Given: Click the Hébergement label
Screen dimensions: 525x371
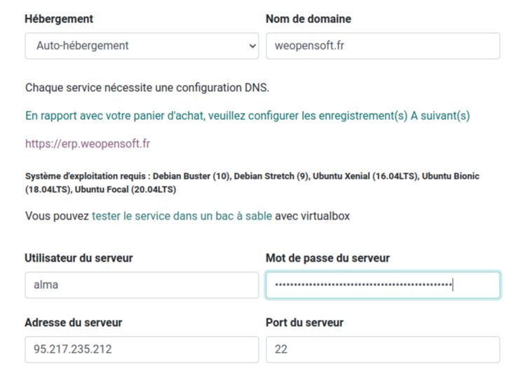Looking at the screenshot, I should point(59,19).
